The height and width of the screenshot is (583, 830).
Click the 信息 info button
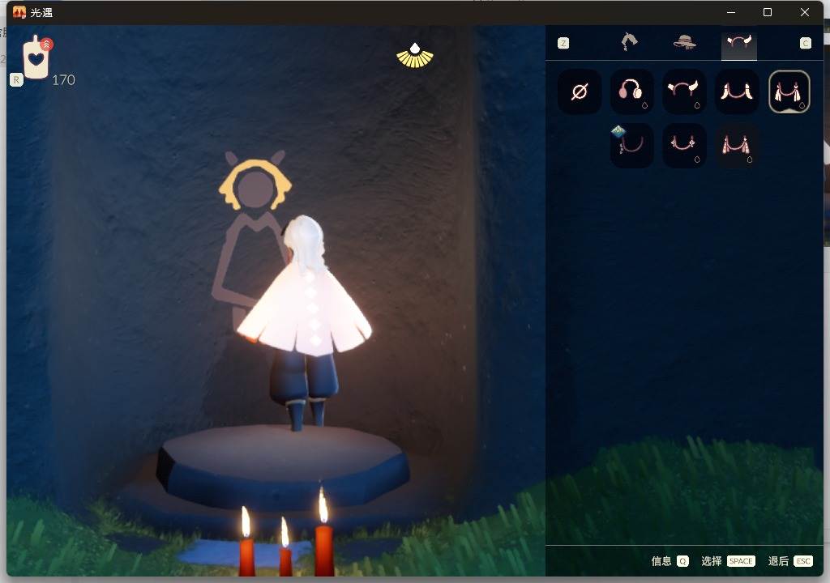670,561
